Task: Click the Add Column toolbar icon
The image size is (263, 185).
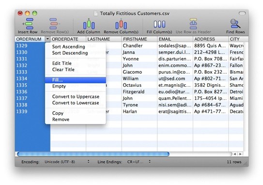Action: [89, 24]
